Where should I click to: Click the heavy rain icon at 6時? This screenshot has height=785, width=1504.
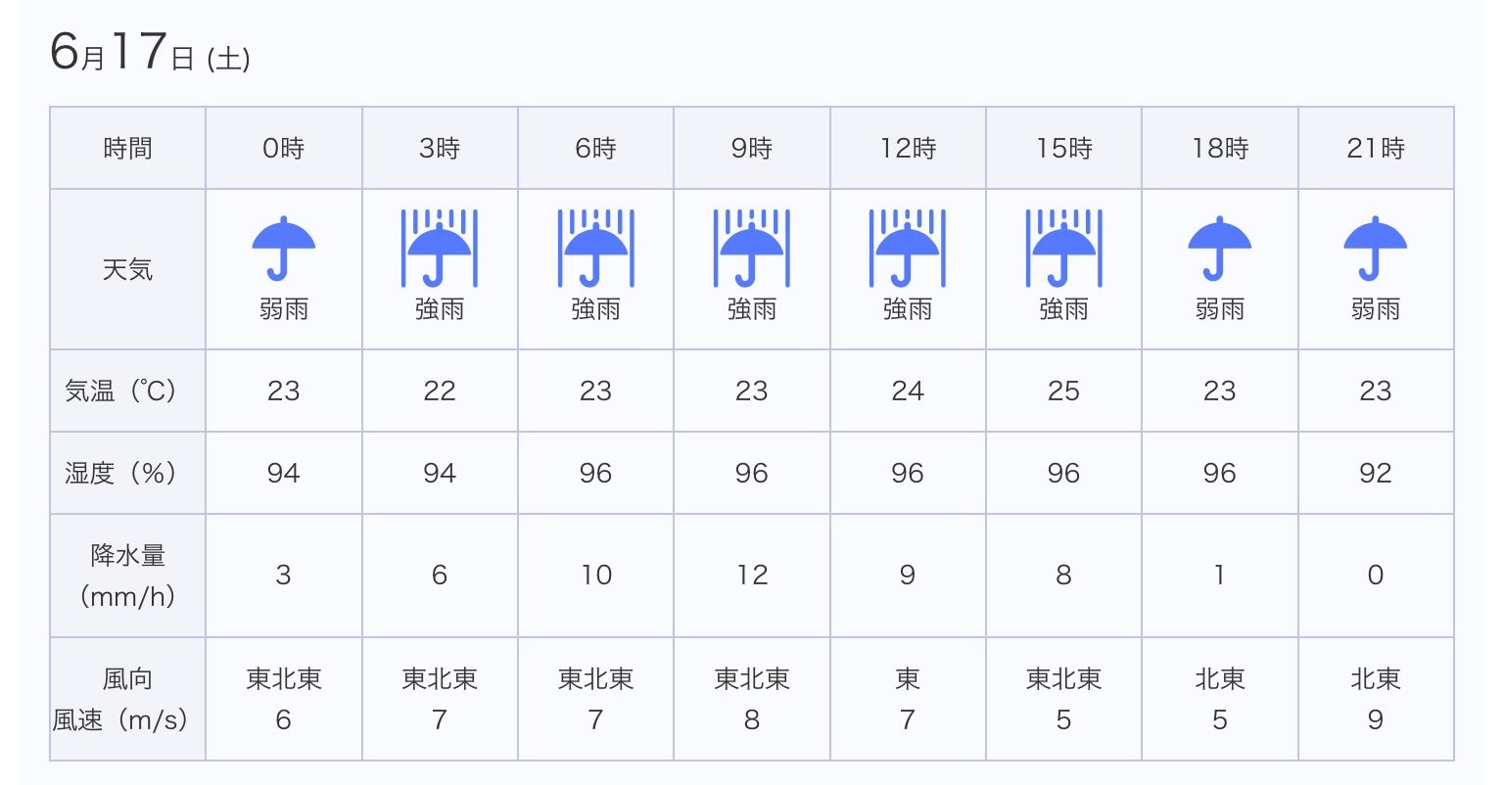(x=595, y=248)
